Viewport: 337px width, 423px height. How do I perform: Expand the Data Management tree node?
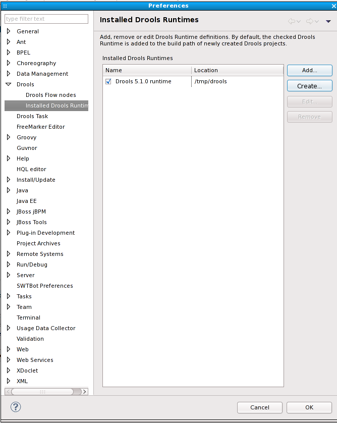pyautogui.click(x=9, y=73)
